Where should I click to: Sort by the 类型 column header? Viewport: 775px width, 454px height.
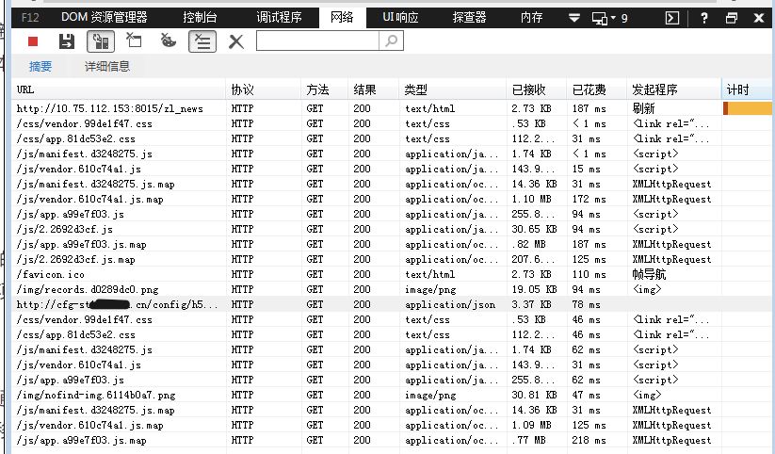click(x=452, y=89)
